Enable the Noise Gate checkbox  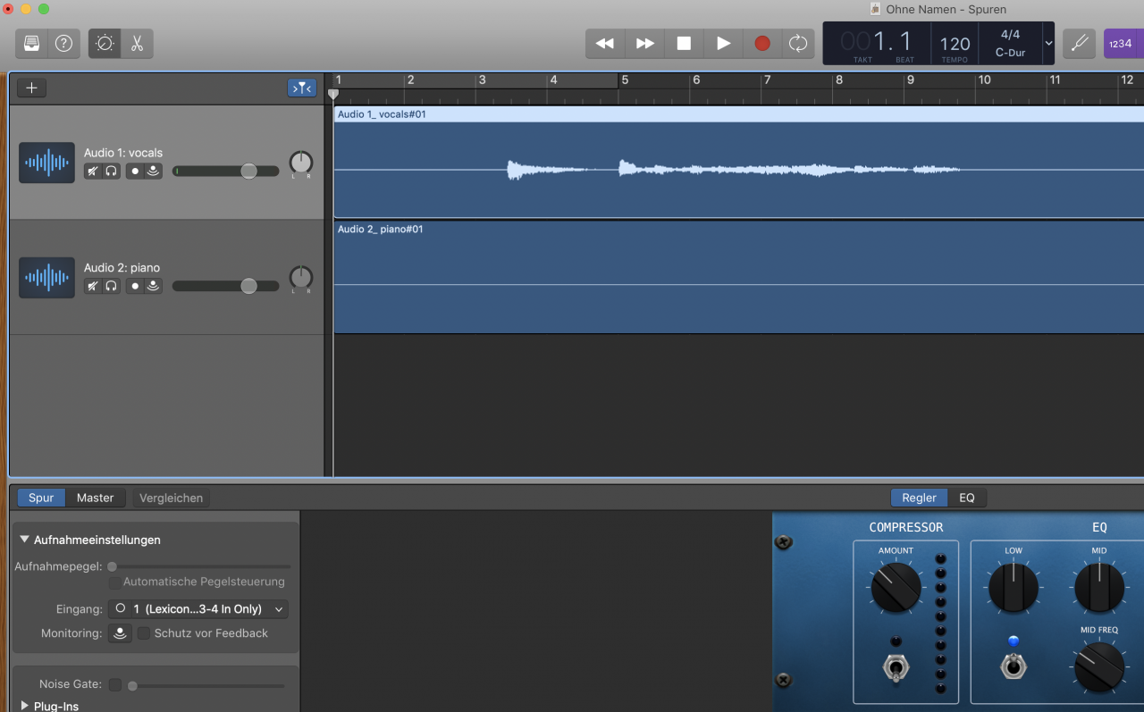pos(114,685)
